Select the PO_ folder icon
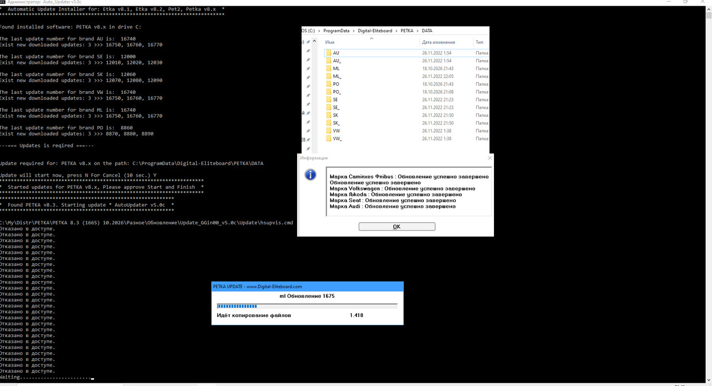 pyautogui.click(x=329, y=92)
